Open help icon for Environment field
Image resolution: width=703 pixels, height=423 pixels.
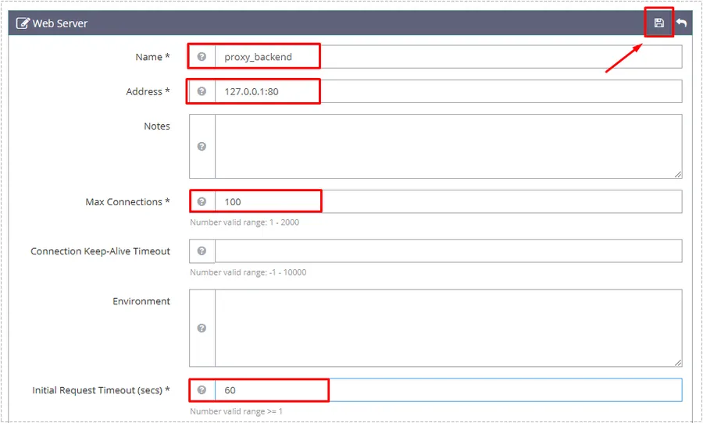pyautogui.click(x=202, y=329)
